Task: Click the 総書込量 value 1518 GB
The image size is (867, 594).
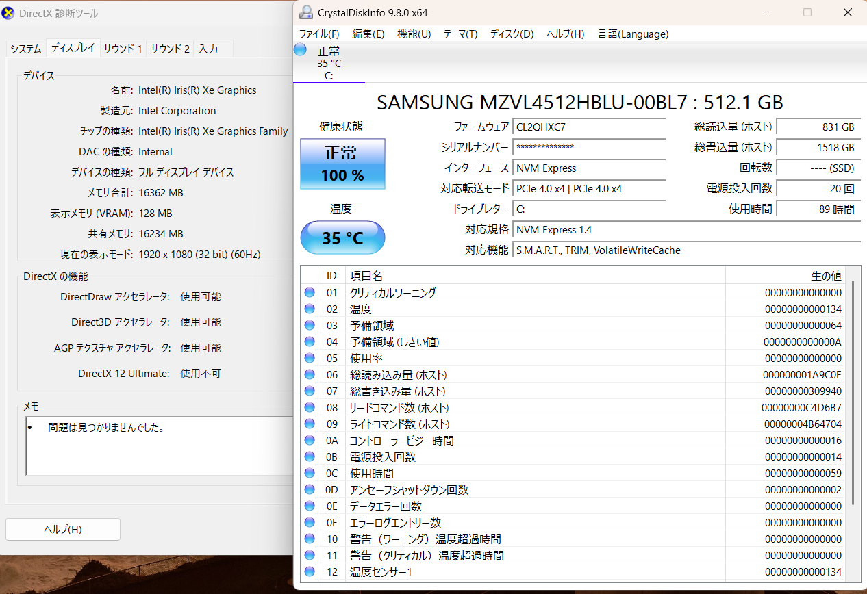Action: (818, 147)
